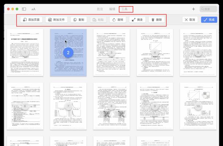
Task: Select page 10 thumbnail
Action: (x=198, y=106)
